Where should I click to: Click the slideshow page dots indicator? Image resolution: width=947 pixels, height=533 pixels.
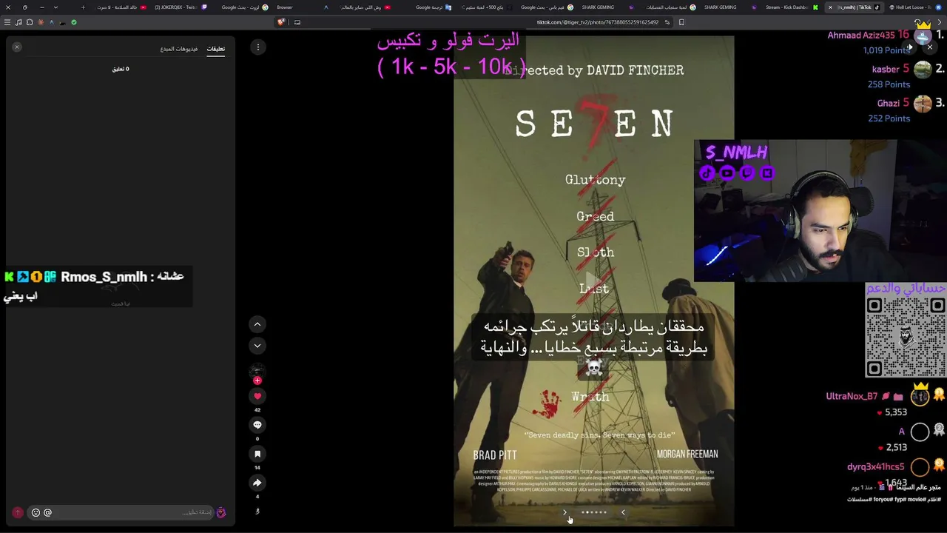coord(594,512)
